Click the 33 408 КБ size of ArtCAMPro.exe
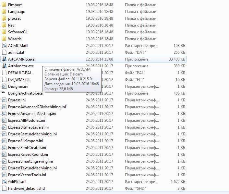 [177, 59]
